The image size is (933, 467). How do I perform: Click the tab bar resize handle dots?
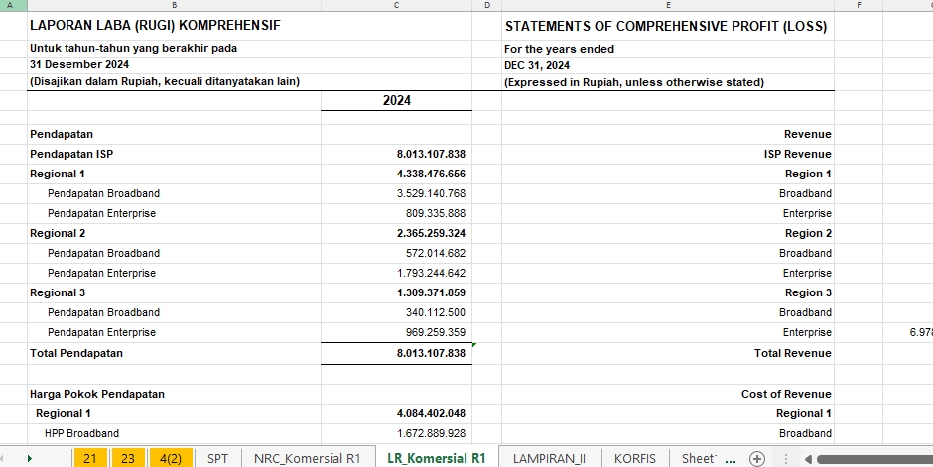[x=786, y=458]
